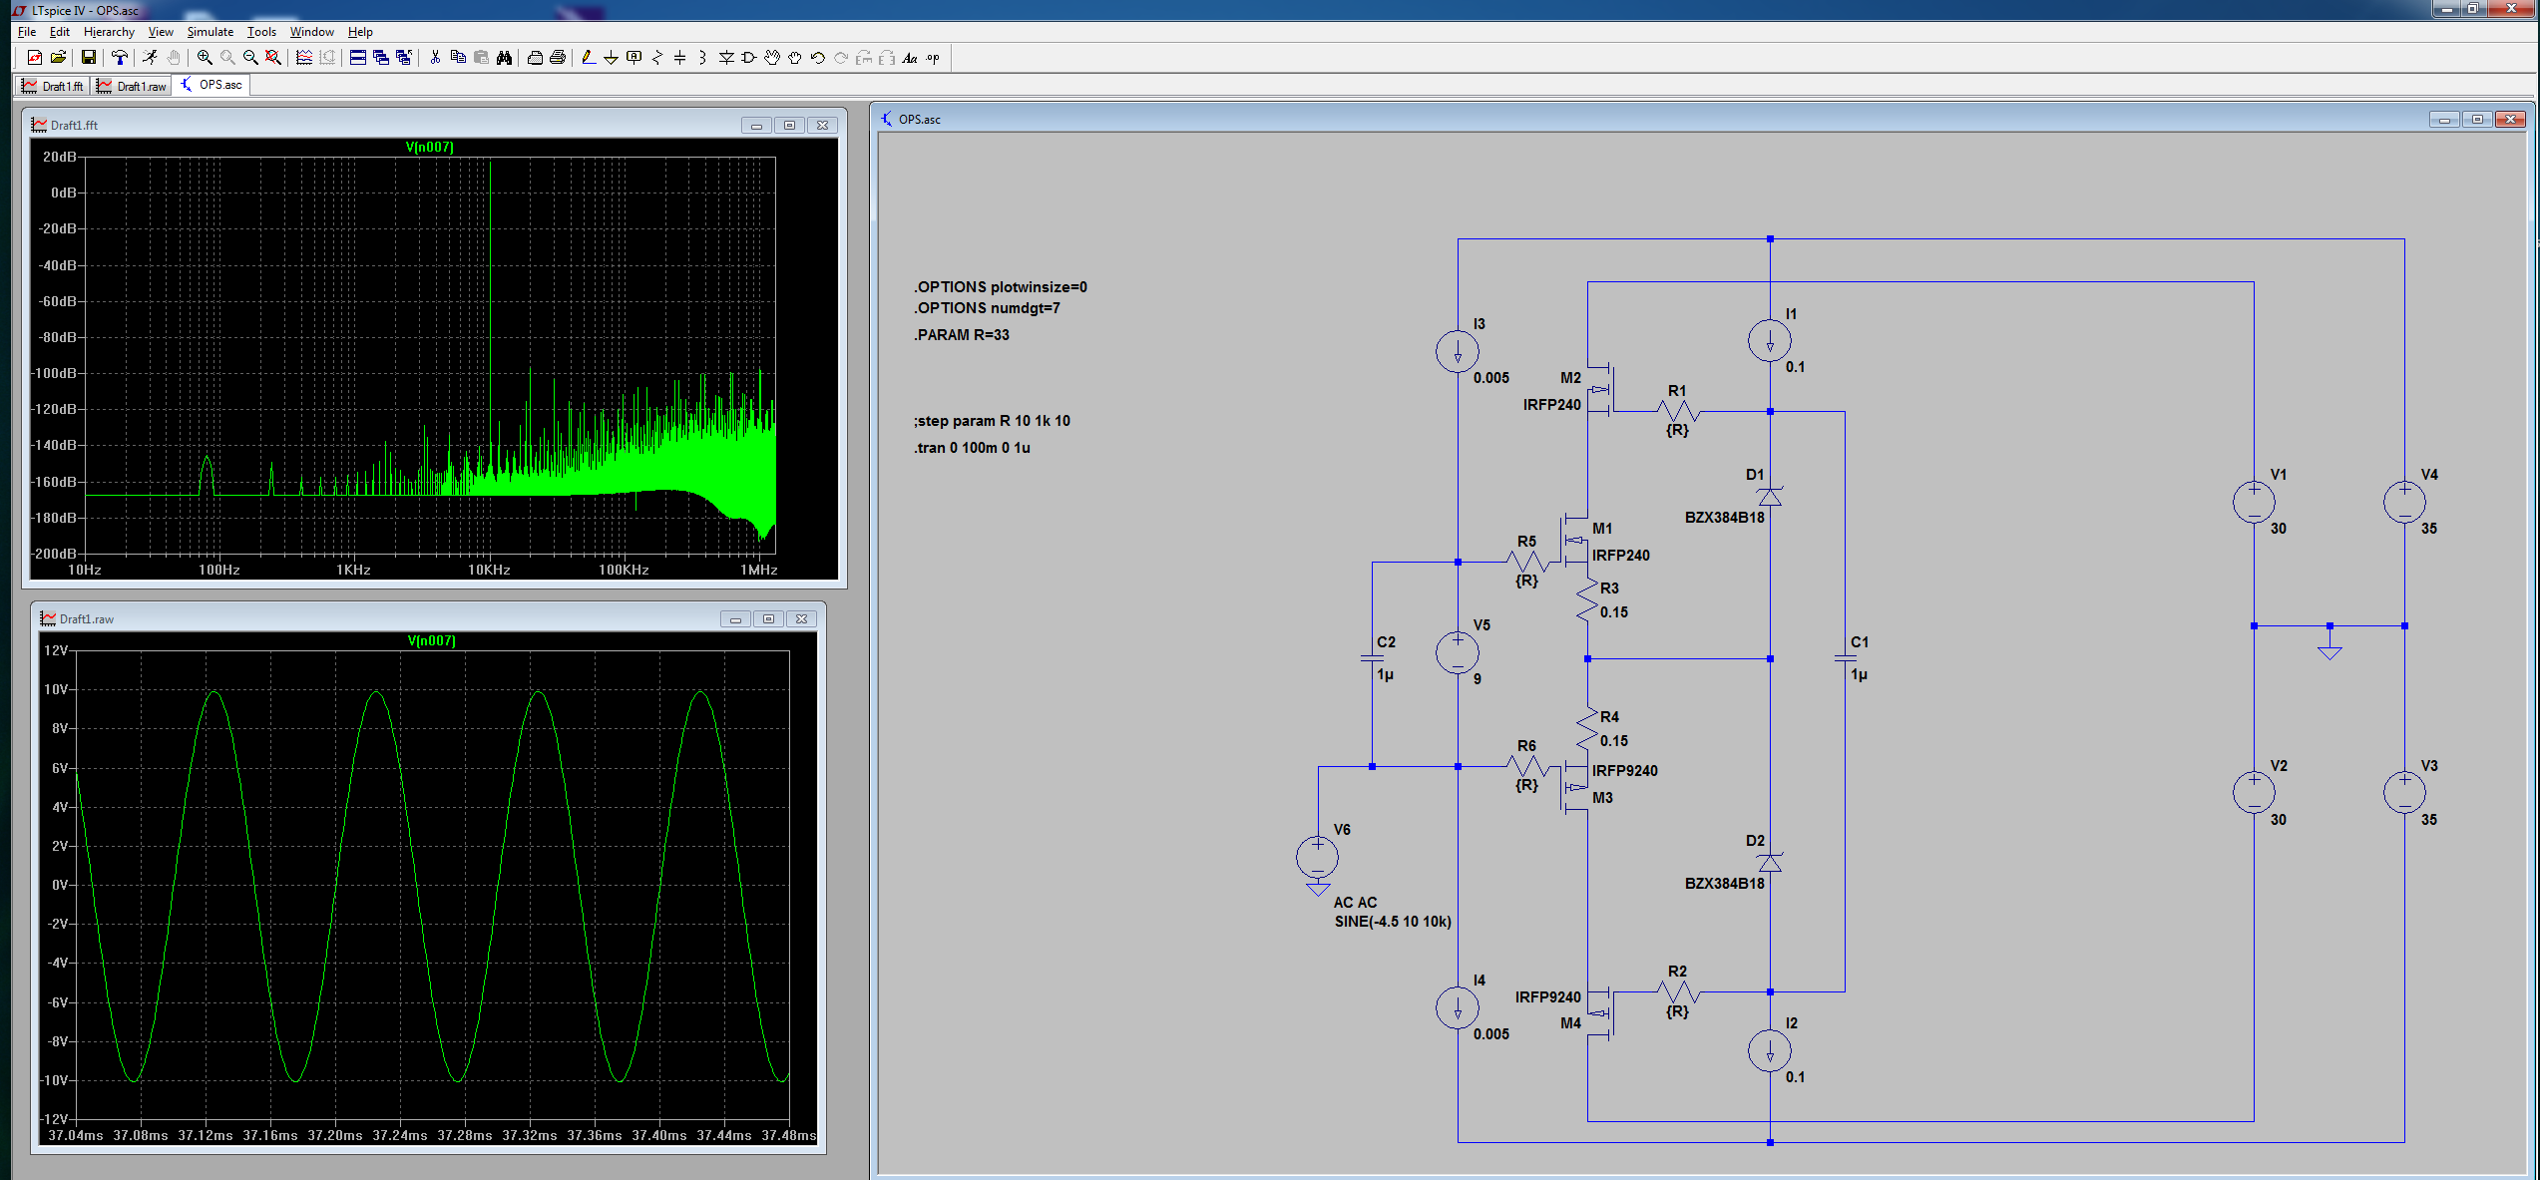This screenshot has height=1180, width=2540.
Task: Select the Resistor component tool
Action: point(657,58)
